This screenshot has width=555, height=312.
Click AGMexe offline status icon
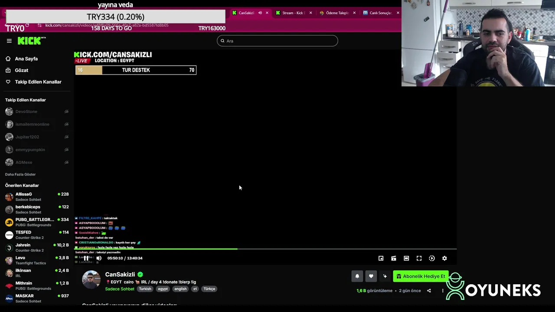pos(66,162)
